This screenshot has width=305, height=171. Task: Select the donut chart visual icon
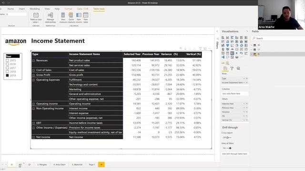(242, 46)
